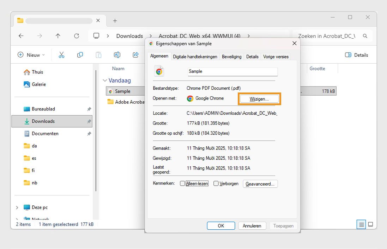Open the nb folder in sidebar
This screenshot has width=387, height=249.
tap(34, 183)
